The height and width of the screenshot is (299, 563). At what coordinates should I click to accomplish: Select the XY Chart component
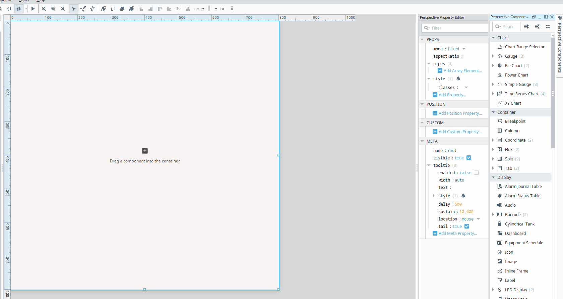point(513,103)
